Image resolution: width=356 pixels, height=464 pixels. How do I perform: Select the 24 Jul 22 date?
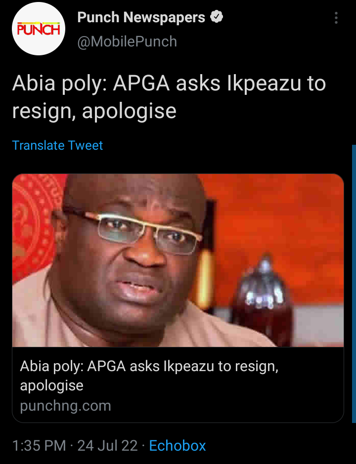107,445
